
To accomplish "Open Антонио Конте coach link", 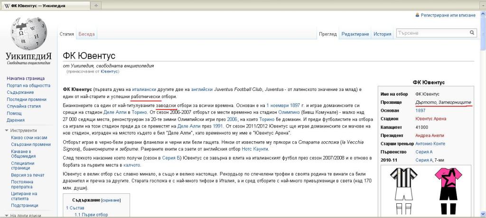I will (x=430, y=144).
